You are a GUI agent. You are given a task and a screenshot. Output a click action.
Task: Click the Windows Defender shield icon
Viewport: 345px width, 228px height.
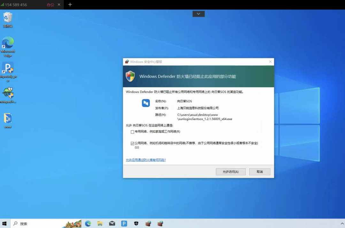click(130, 76)
